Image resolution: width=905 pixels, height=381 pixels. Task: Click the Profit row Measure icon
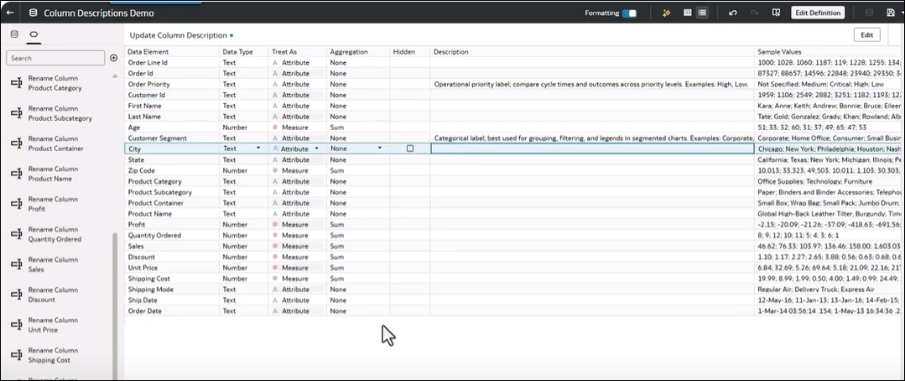(x=275, y=225)
